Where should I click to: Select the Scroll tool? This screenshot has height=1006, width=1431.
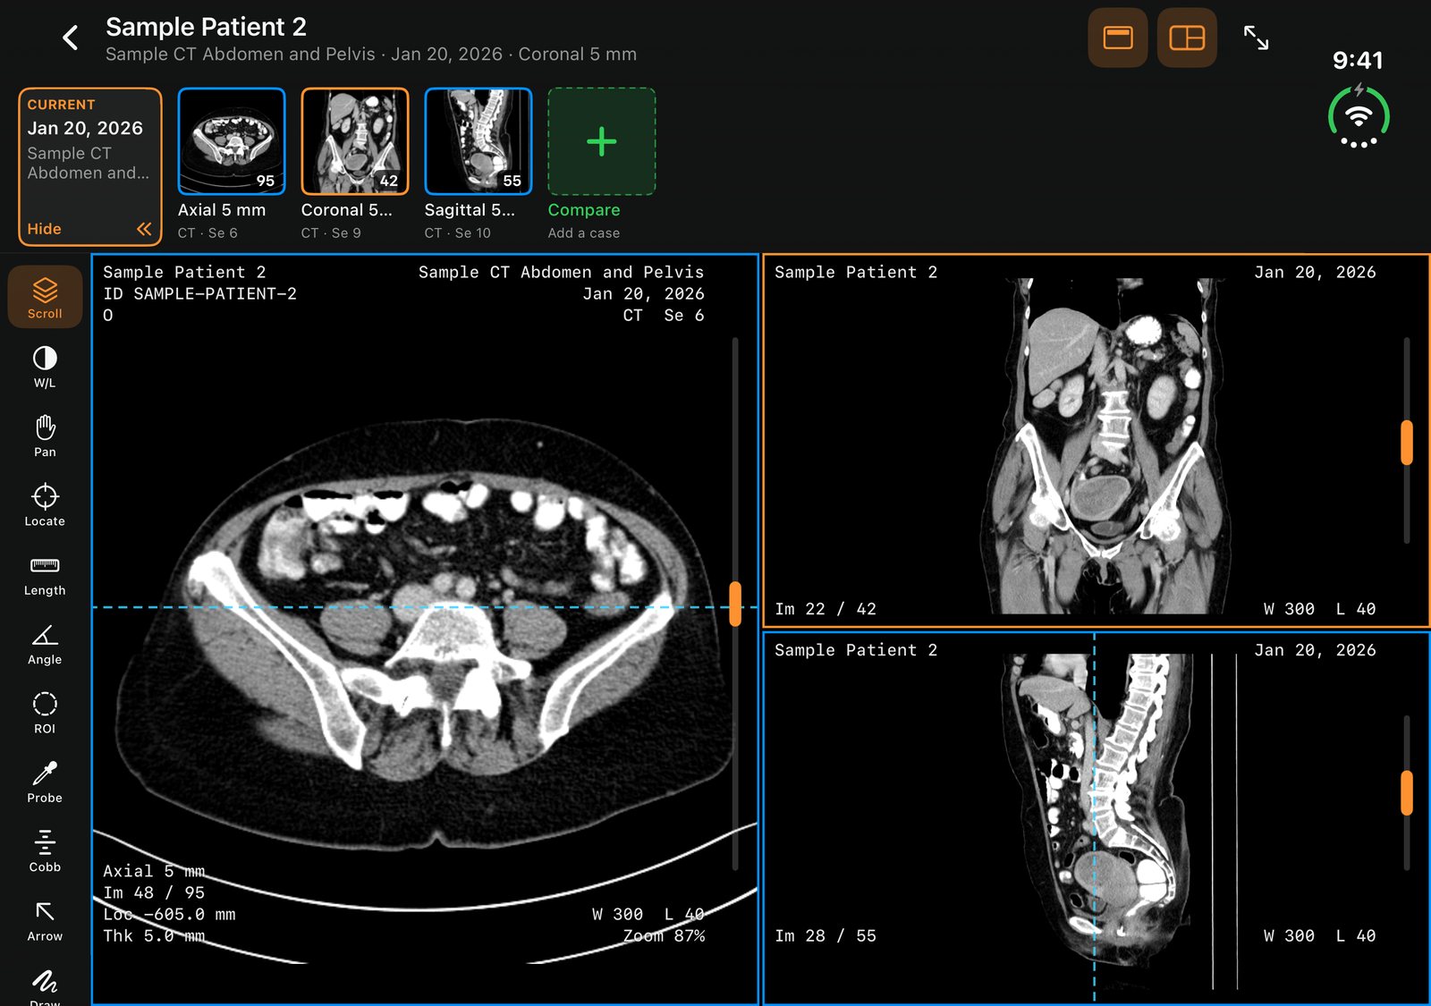(x=45, y=297)
